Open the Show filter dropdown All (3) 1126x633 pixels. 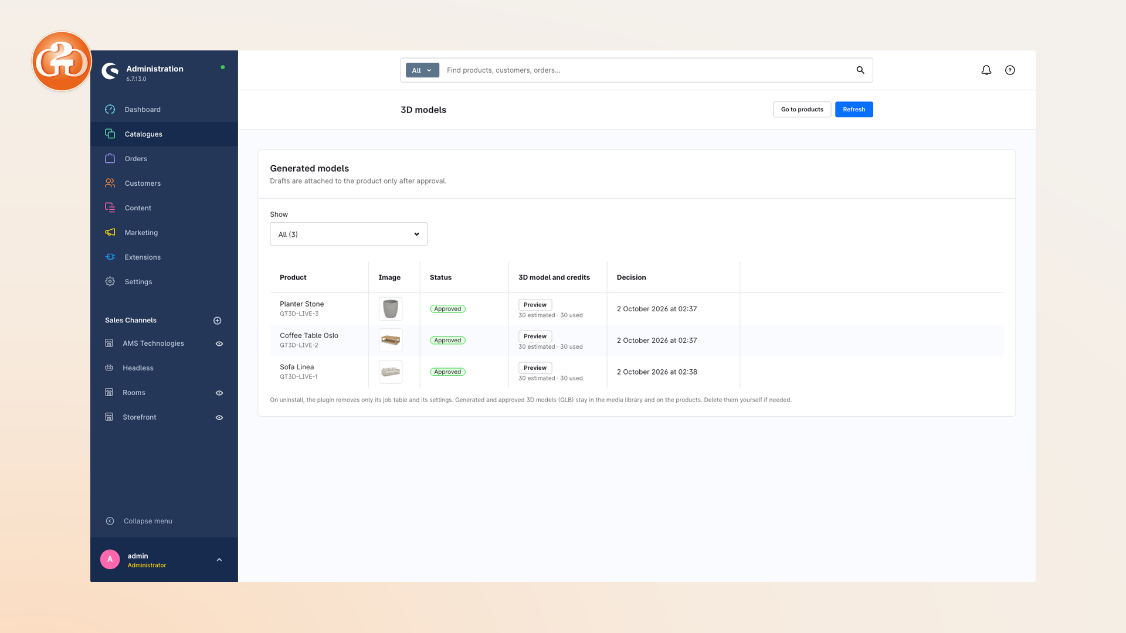(x=348, y=234)
